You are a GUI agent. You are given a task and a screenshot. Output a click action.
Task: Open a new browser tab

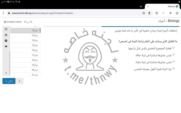pyautogui.click(x=141, y=7)
